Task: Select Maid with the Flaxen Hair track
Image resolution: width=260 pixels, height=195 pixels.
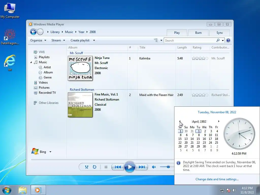Action: pyautogui.click(x=156, y=95)
